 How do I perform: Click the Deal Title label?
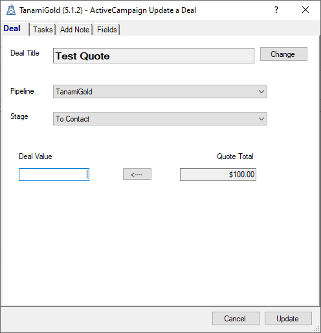[25, 53]
